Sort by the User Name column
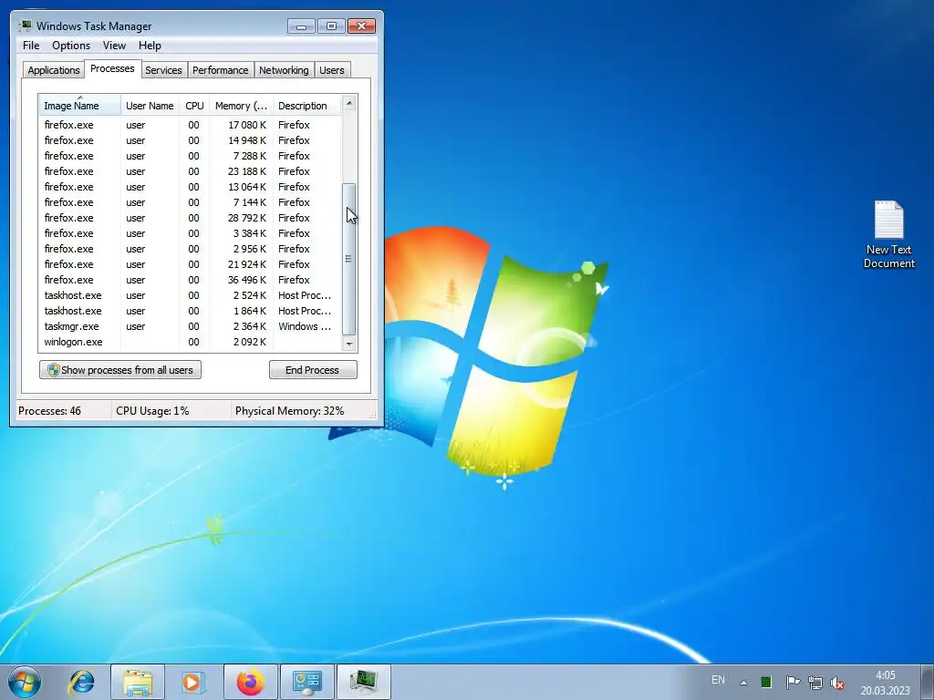The image size is (934, 700). pos(150,106)
